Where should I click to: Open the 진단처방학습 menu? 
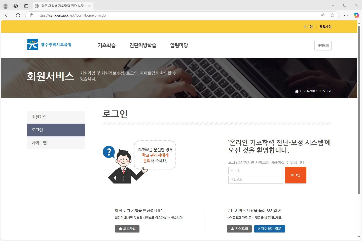point(143,45)
